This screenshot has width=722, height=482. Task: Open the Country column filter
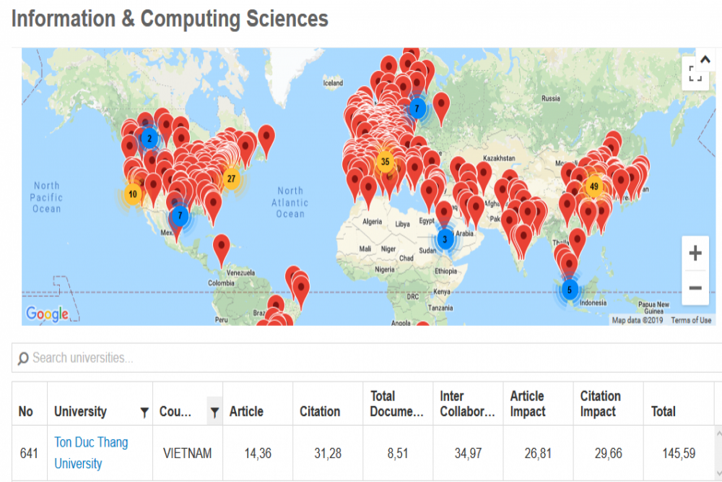(x=214, y=412)
